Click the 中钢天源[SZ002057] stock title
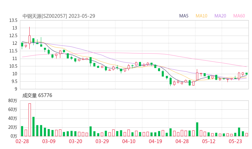This screenshot has height=149, width=252. (45, 16)
